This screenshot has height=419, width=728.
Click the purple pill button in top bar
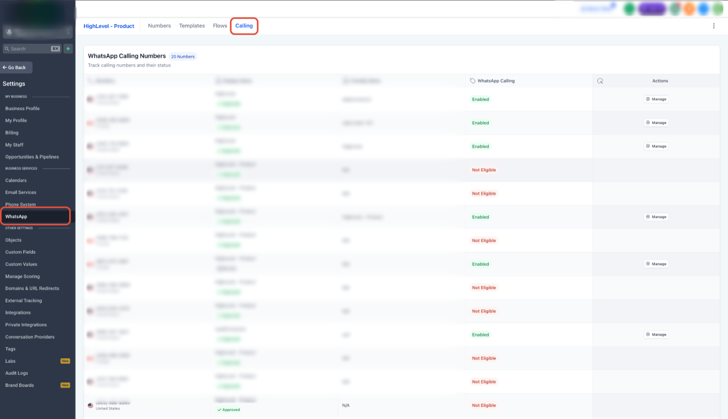652,9
